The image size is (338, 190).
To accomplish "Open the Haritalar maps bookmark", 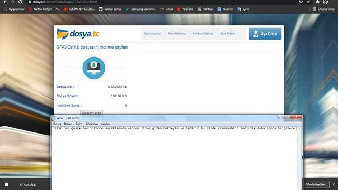I will pyautogui.click(x=205, y=9).
